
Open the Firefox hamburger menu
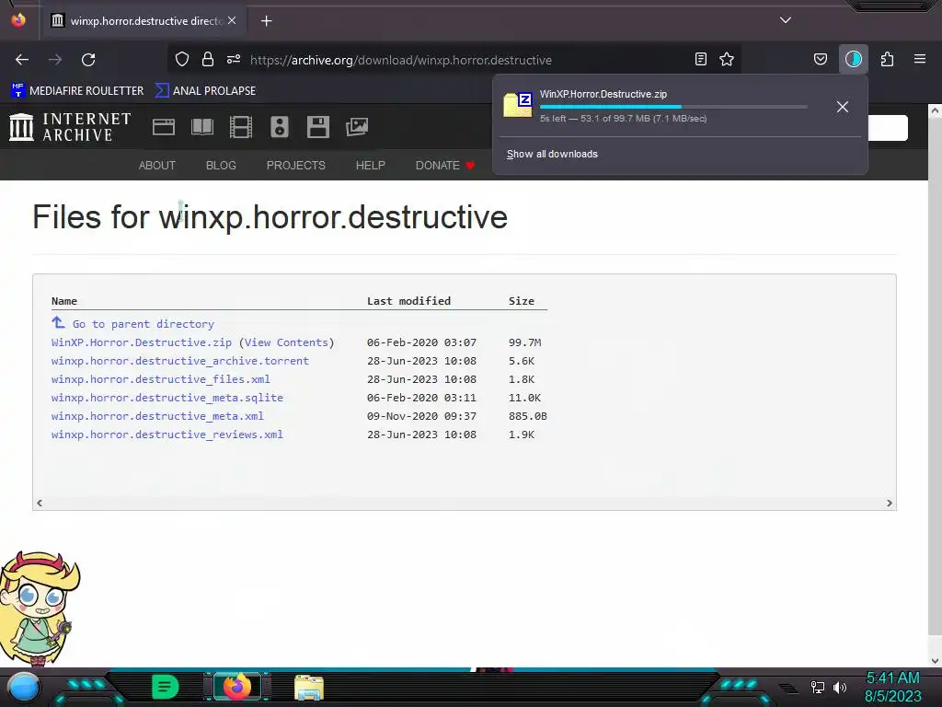coord(920,59)
